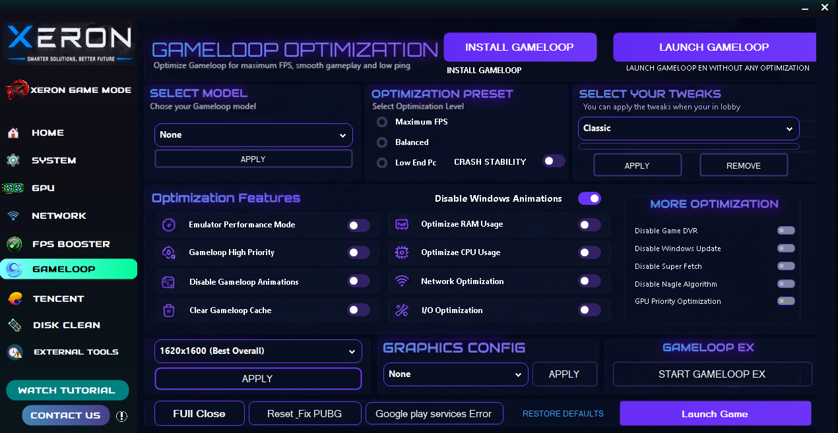Click Remove under Select Your Tweaks
838x433 pixels.
tap(744, 165)
